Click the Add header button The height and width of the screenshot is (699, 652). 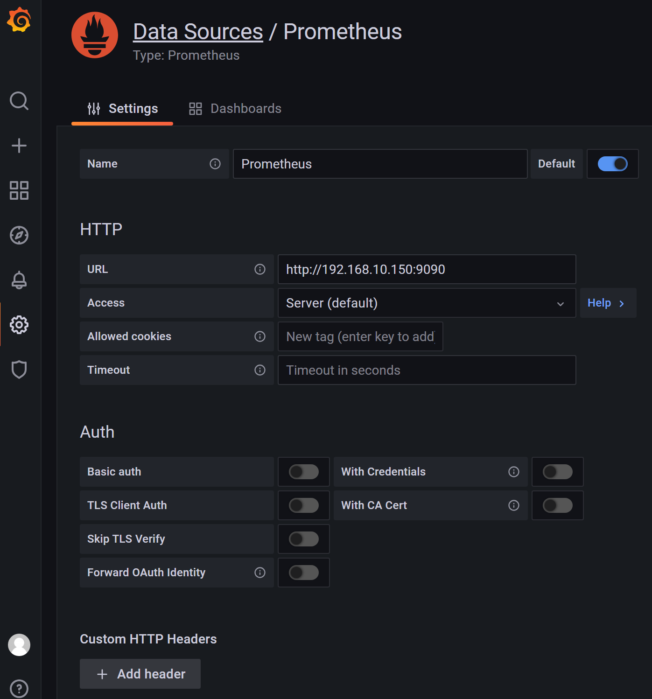[140, 674]
